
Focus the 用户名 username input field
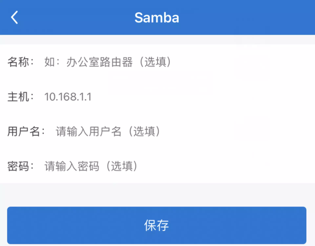pyautogui.click(x=181, y=132)
